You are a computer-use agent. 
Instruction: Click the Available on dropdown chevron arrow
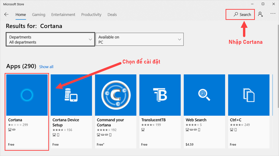tap(179, 39)
